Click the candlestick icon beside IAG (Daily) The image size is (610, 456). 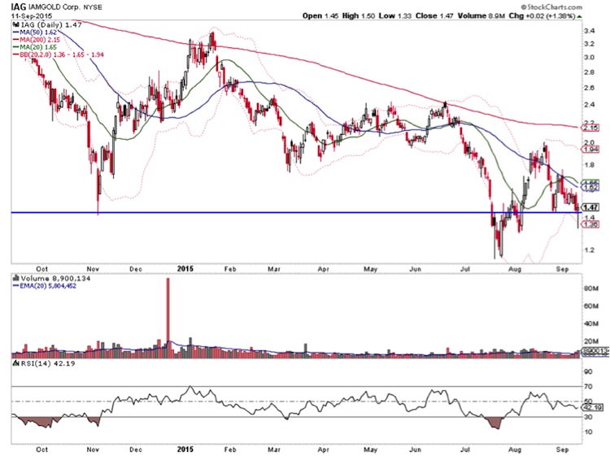(x=16, y=24)
